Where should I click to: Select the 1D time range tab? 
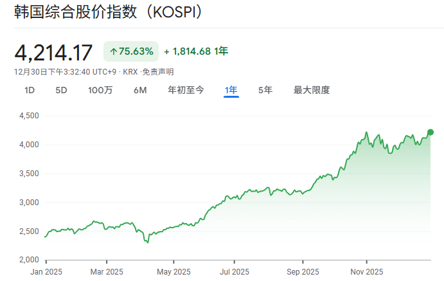(30, 91)
